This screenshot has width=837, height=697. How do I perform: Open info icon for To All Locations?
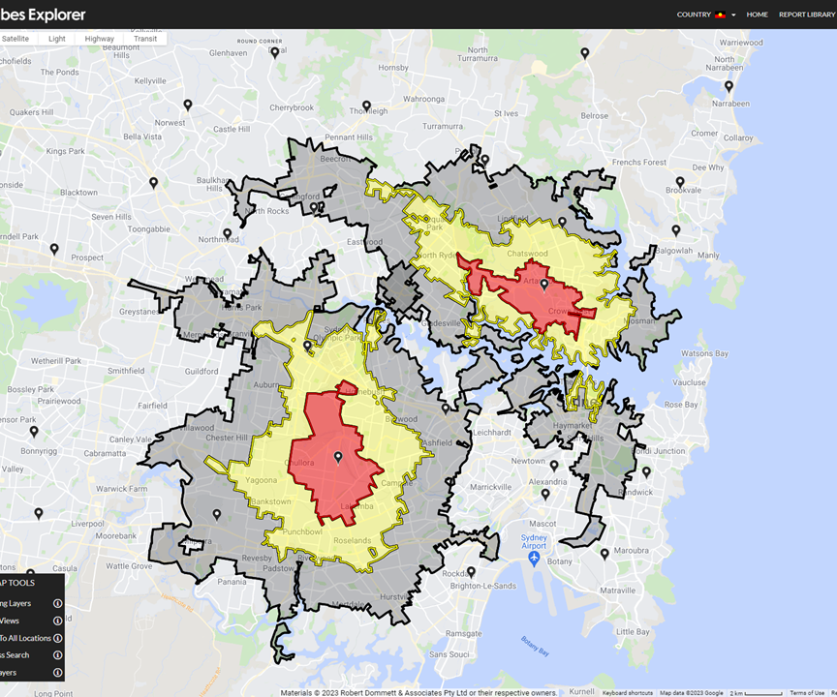(58, 638)
